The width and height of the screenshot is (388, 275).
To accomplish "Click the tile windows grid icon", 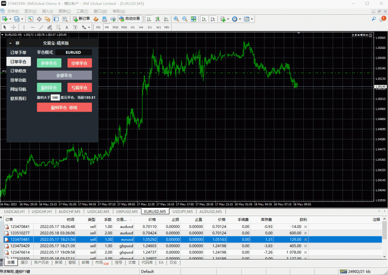I will point(194,19).
